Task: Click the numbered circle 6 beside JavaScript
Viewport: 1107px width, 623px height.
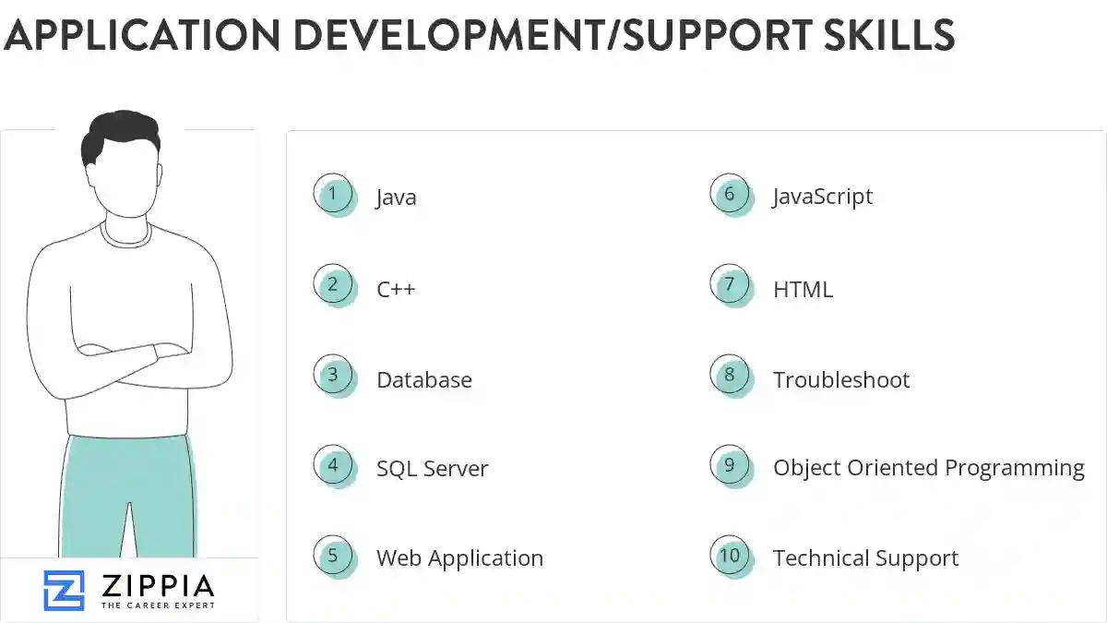Action: point(731,195)
